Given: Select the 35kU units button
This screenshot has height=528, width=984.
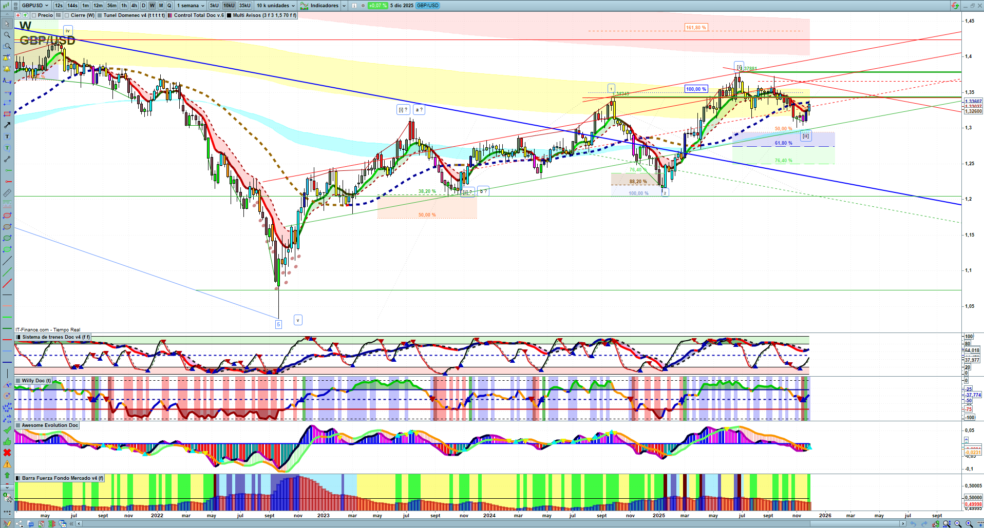Looking at the screenshot, I should coord(245,6).
